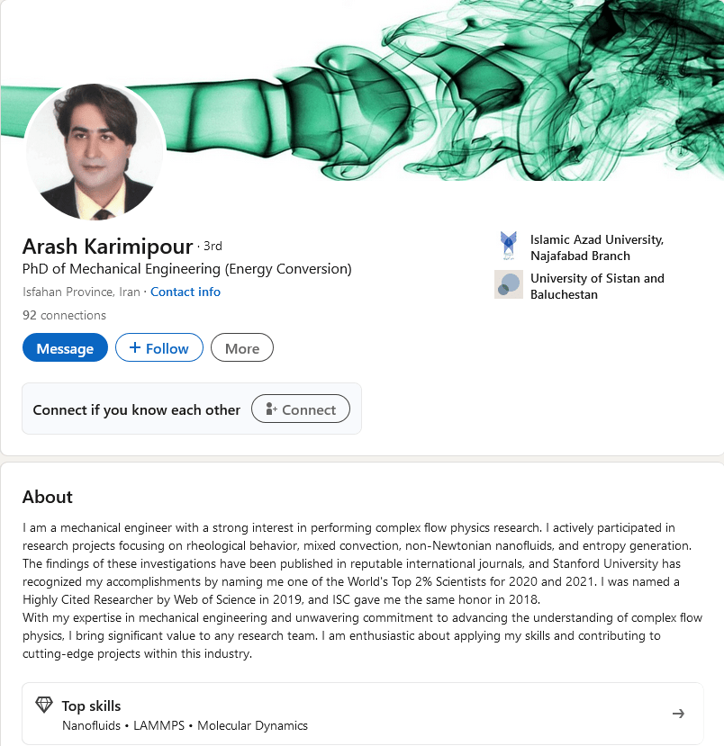This screenshot has height=746, width=724.
Task: Click the University of Sistan and Baluchestan logo
Action: (x=509, y=284)
